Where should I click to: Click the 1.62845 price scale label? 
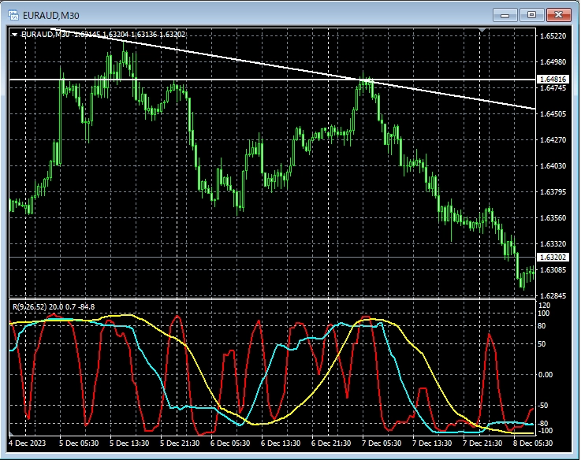coord(553,296)
